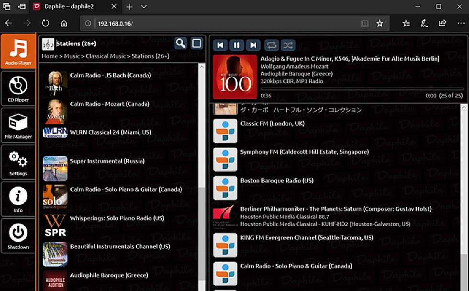
Task: Select Calm Radio - Mozart (Canada) station
Action: 110,104
